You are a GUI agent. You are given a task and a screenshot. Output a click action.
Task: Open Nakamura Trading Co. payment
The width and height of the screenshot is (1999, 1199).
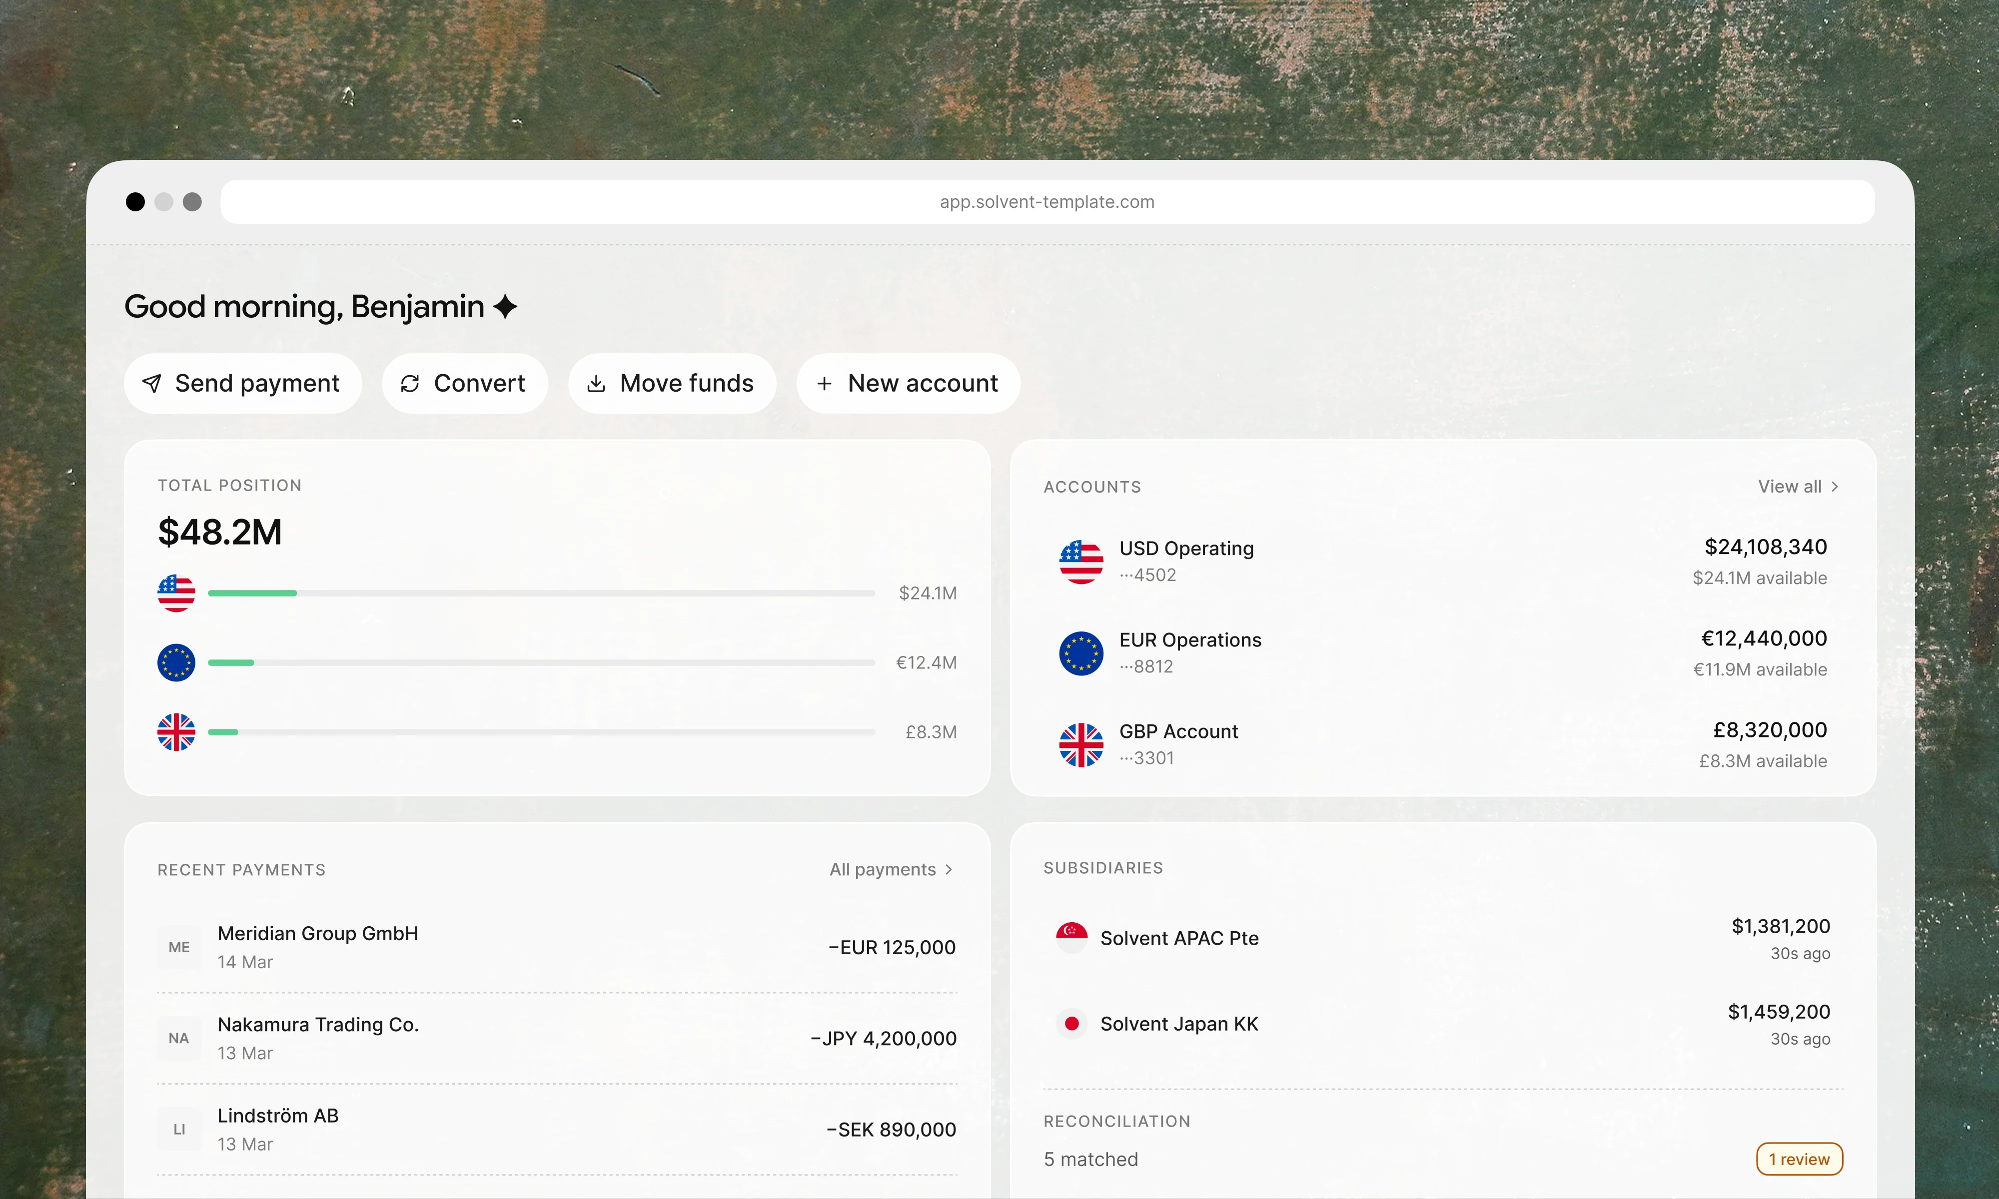click(557, 1038)
